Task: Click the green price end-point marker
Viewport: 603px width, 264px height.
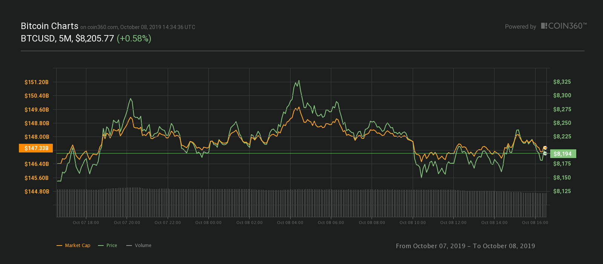Action: pos(545,153)
